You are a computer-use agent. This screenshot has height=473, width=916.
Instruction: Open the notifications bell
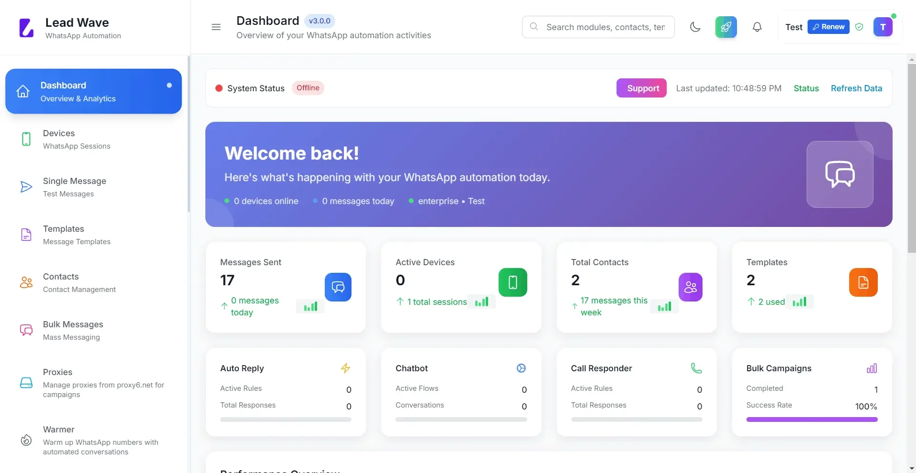pyautogui.click(x=757, y=27)
